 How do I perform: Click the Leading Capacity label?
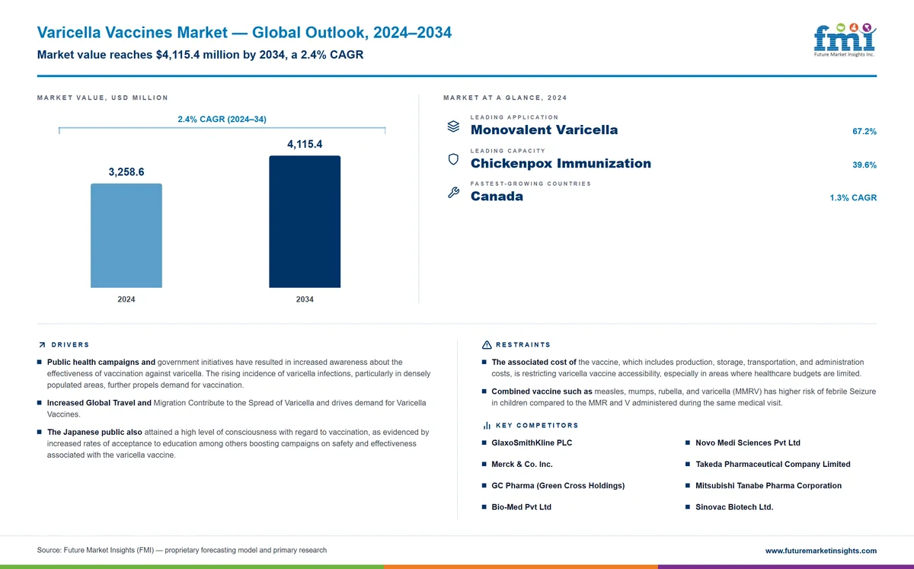[508, 151]
